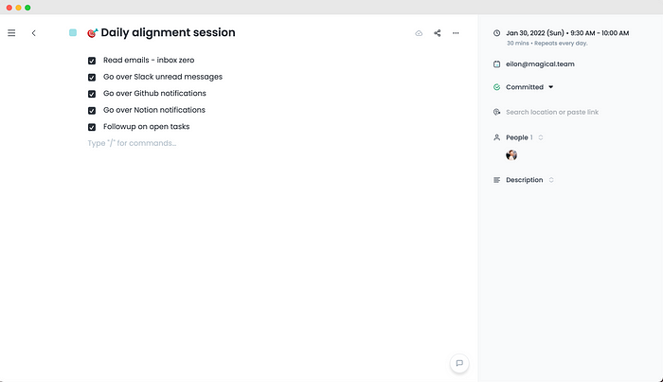
Task: Click the clock icon beside date
Action: tap(497, 33)
